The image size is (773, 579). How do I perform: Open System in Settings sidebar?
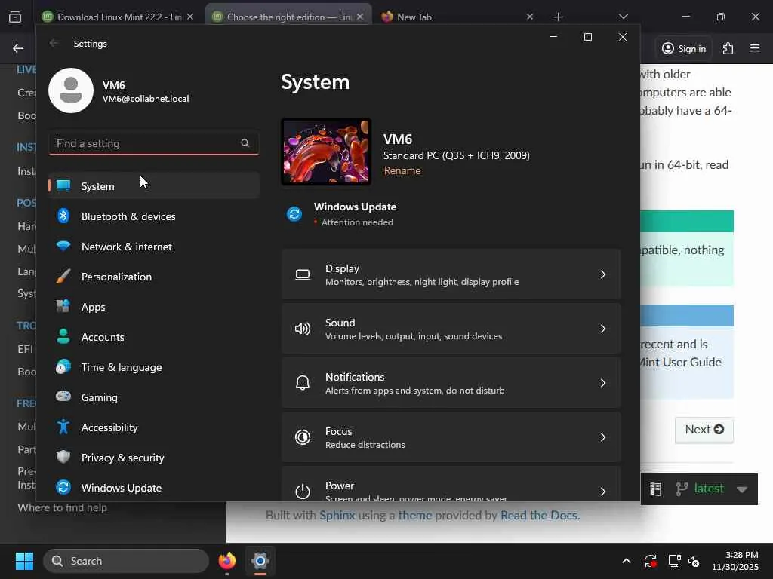tap(154, 186)
